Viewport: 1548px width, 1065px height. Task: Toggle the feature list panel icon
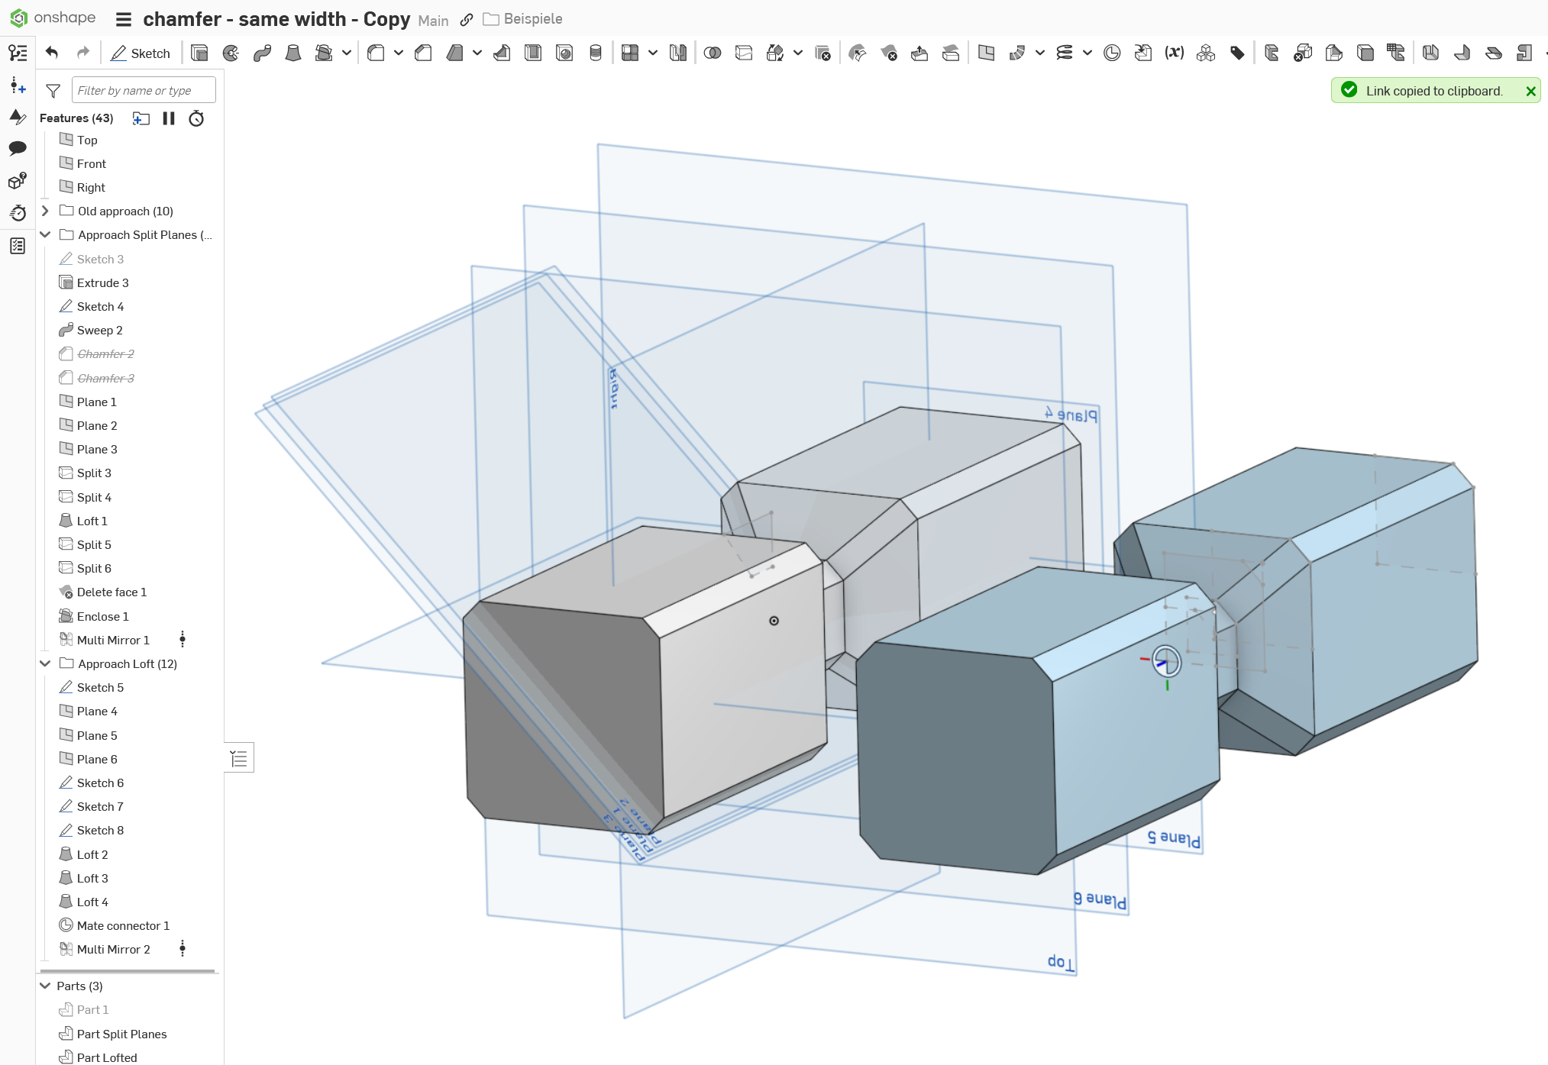click(x=18, y=53)
